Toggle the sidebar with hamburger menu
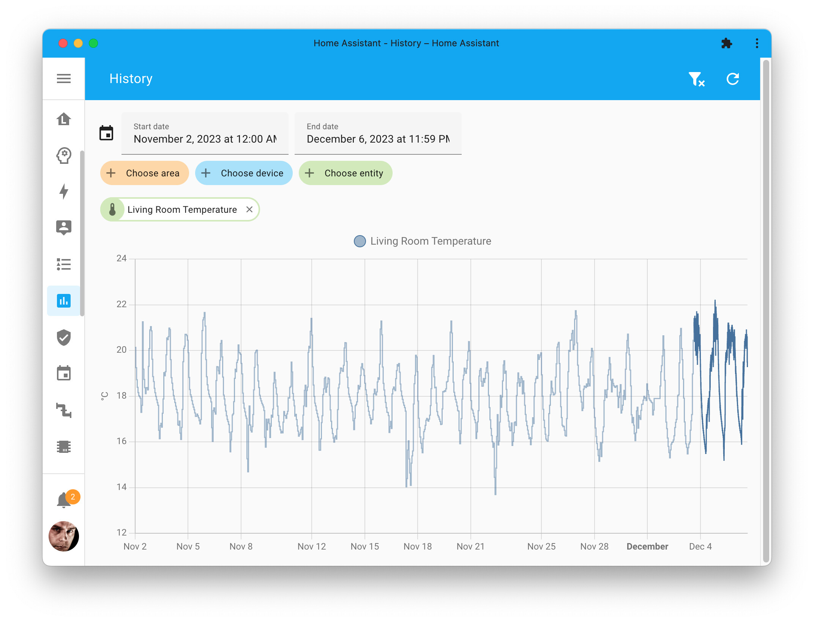814x622 pixels. 64,79
